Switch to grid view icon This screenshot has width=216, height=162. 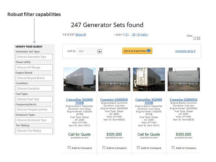(x=199, y=39)
